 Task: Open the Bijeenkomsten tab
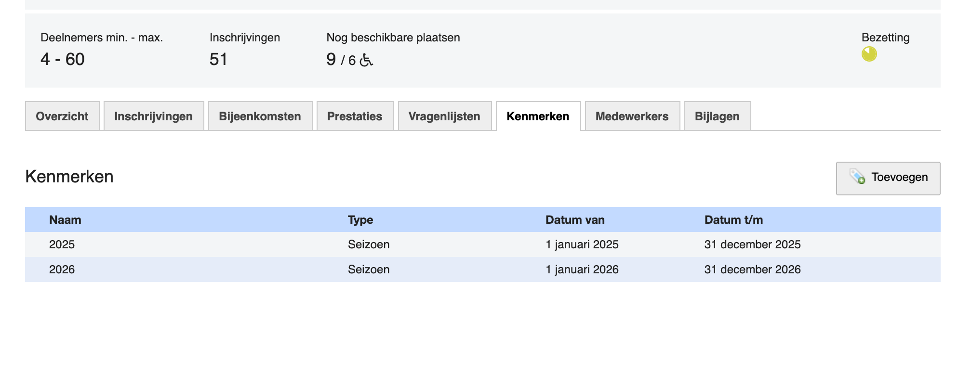(260, 116)
